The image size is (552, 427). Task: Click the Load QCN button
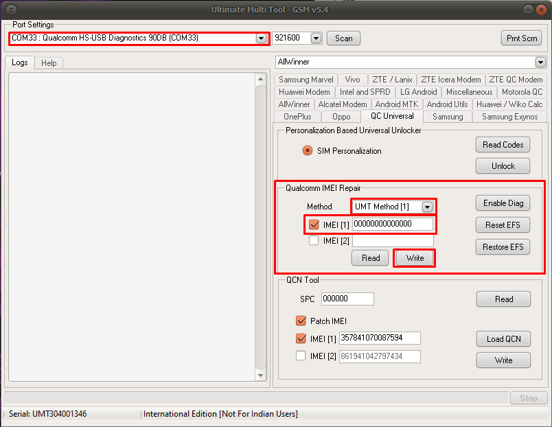coord(503,339)
